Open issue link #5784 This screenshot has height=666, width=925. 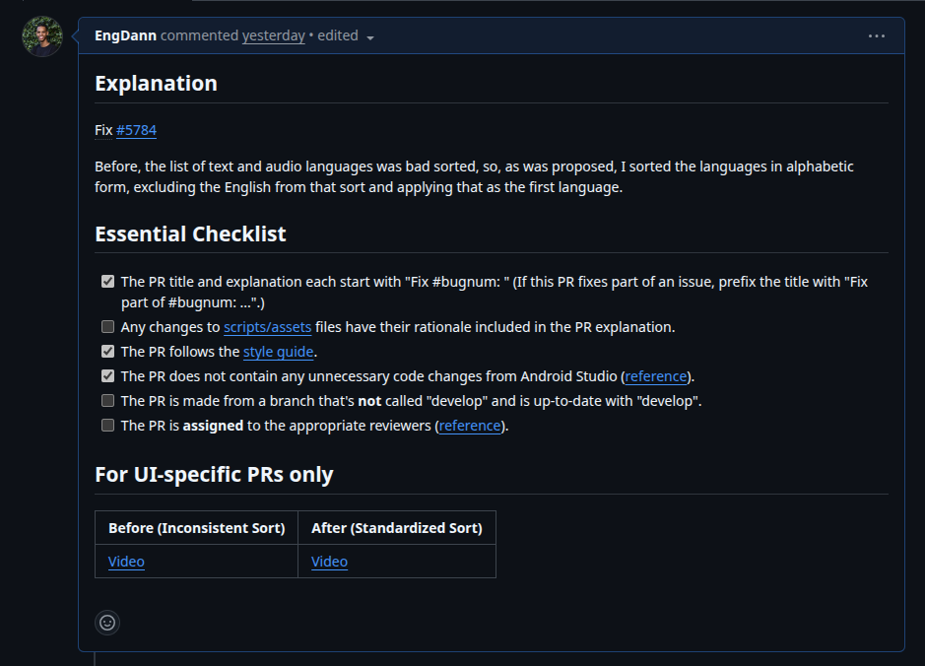click(x=136, y=130)
